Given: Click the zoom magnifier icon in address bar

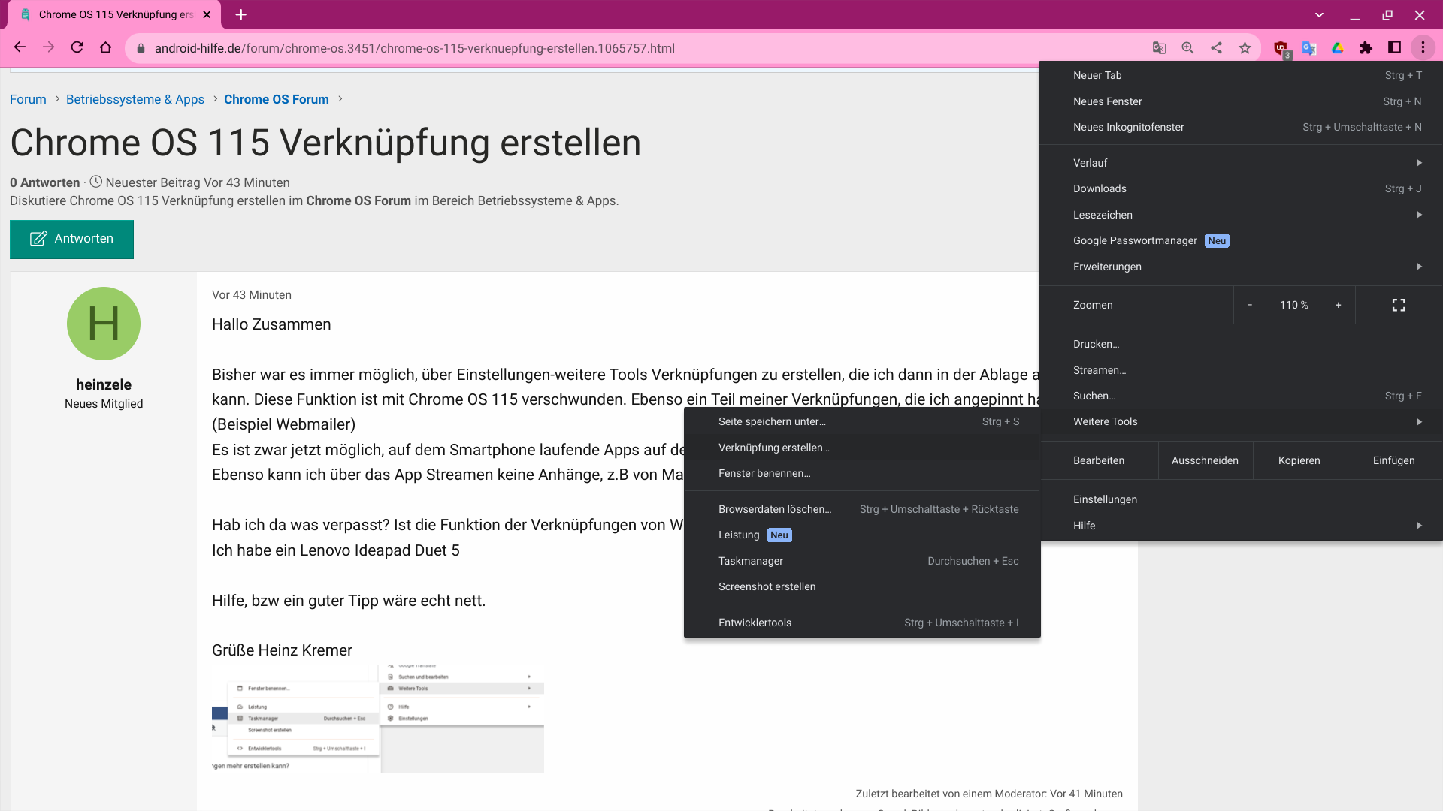Looking at the screenshot, I should [x=1187, y=48].
